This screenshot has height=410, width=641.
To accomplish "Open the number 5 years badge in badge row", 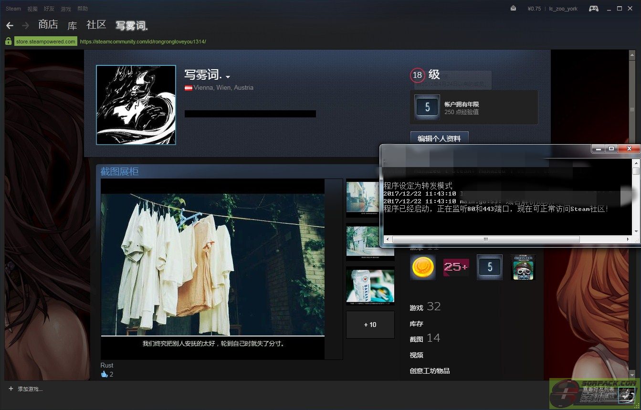I will [x=490, y=267].
